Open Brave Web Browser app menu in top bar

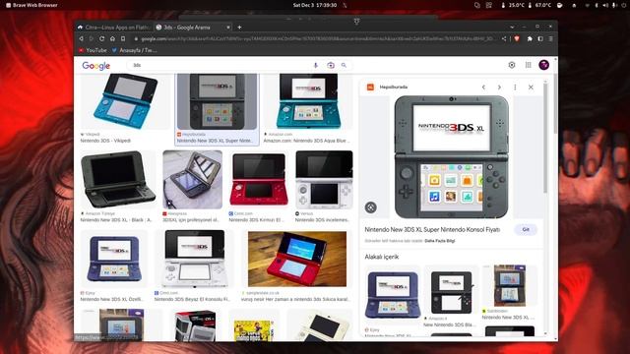coord(31,5)
